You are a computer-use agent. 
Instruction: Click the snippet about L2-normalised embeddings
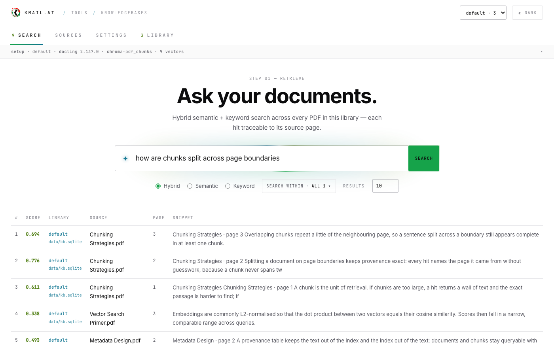pyautogui.click(x=349, y=318)
